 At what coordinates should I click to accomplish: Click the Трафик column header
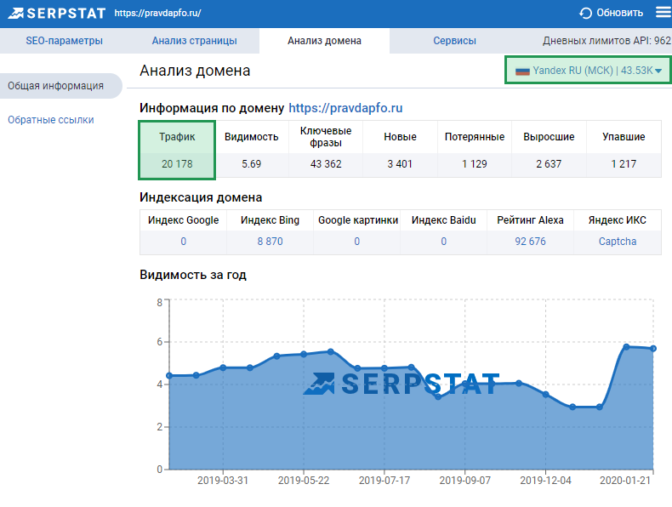point(177,137)
